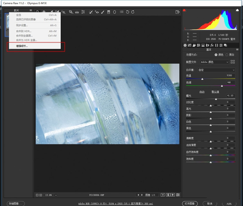Open the profile browser grid icon
This screenshot has height=206, width=243.
tap(233, 62)
